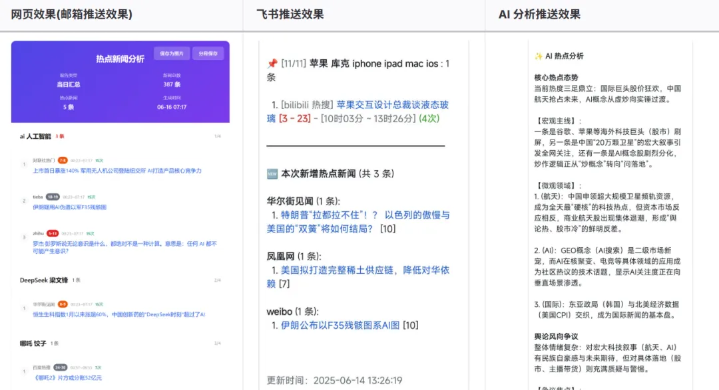Click the 分段保存 button
Viewport: 719px width, 390px height.
pyautogui.click(x=208, y=54)
